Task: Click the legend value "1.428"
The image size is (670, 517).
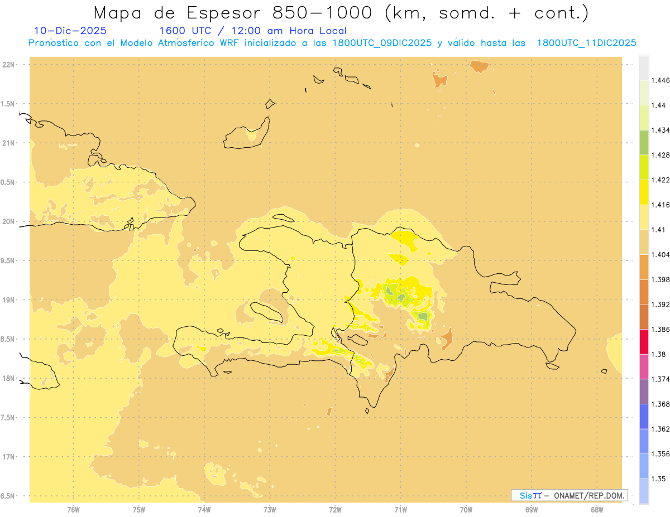Action: click(662, 155)
